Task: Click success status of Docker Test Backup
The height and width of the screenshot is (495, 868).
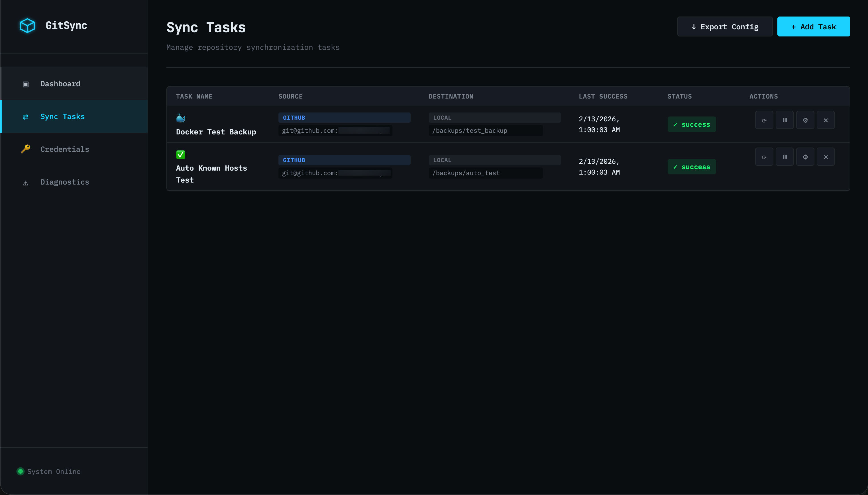Action: tap(692, 124)
